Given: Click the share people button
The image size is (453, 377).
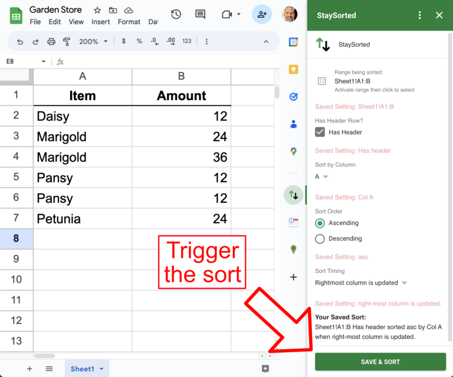Looking at the screenshot, I should click(x=262, y=14).
